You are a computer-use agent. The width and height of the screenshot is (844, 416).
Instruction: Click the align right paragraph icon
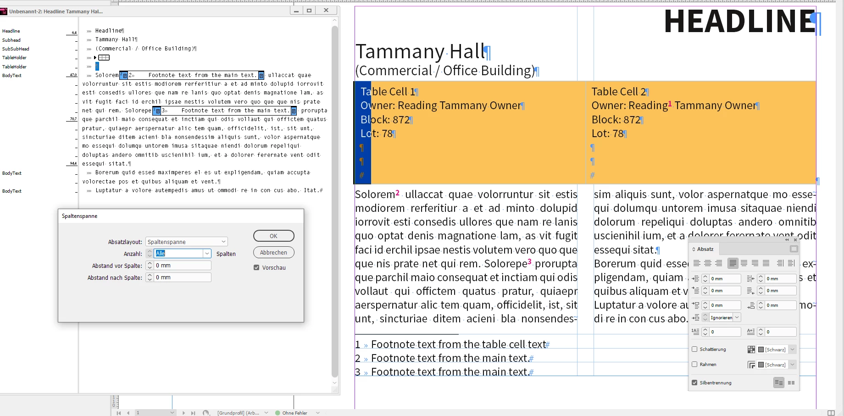click(x=719, y=263)
